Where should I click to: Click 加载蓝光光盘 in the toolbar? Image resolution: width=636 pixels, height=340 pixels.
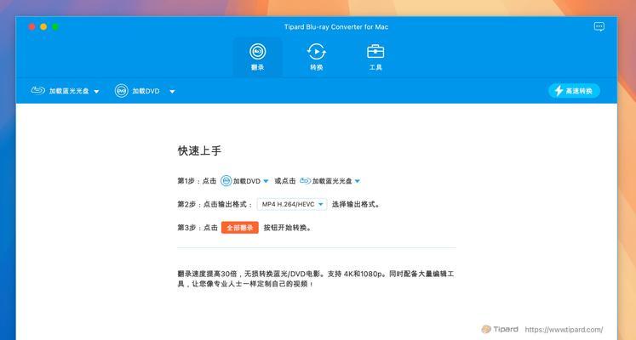(69, 91)
